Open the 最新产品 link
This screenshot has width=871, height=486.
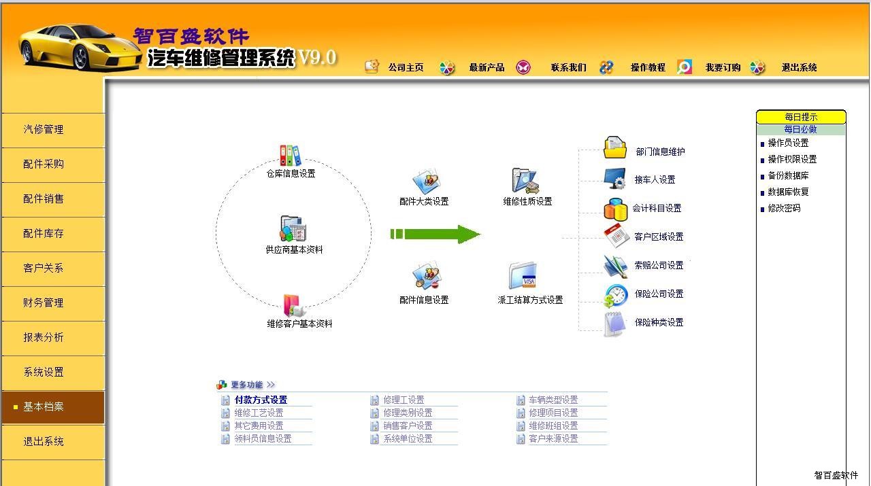[x=487, y=67]
